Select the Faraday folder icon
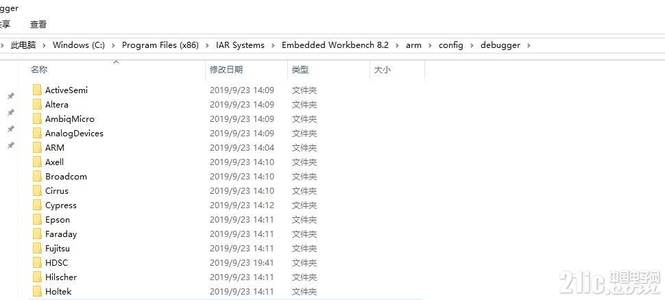The height and width of the screenshot is (300, 665). coord(37,234)
